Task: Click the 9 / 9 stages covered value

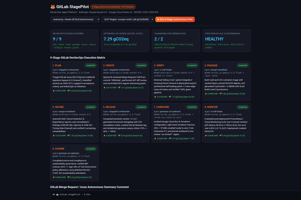Action: (x=57, y=39)
